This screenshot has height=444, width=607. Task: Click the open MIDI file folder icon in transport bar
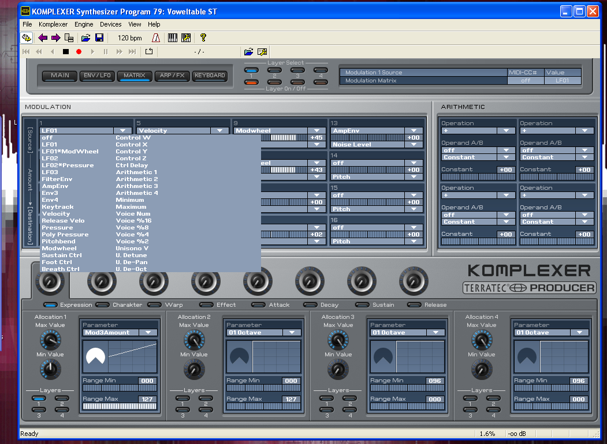[x=248, y=52]
